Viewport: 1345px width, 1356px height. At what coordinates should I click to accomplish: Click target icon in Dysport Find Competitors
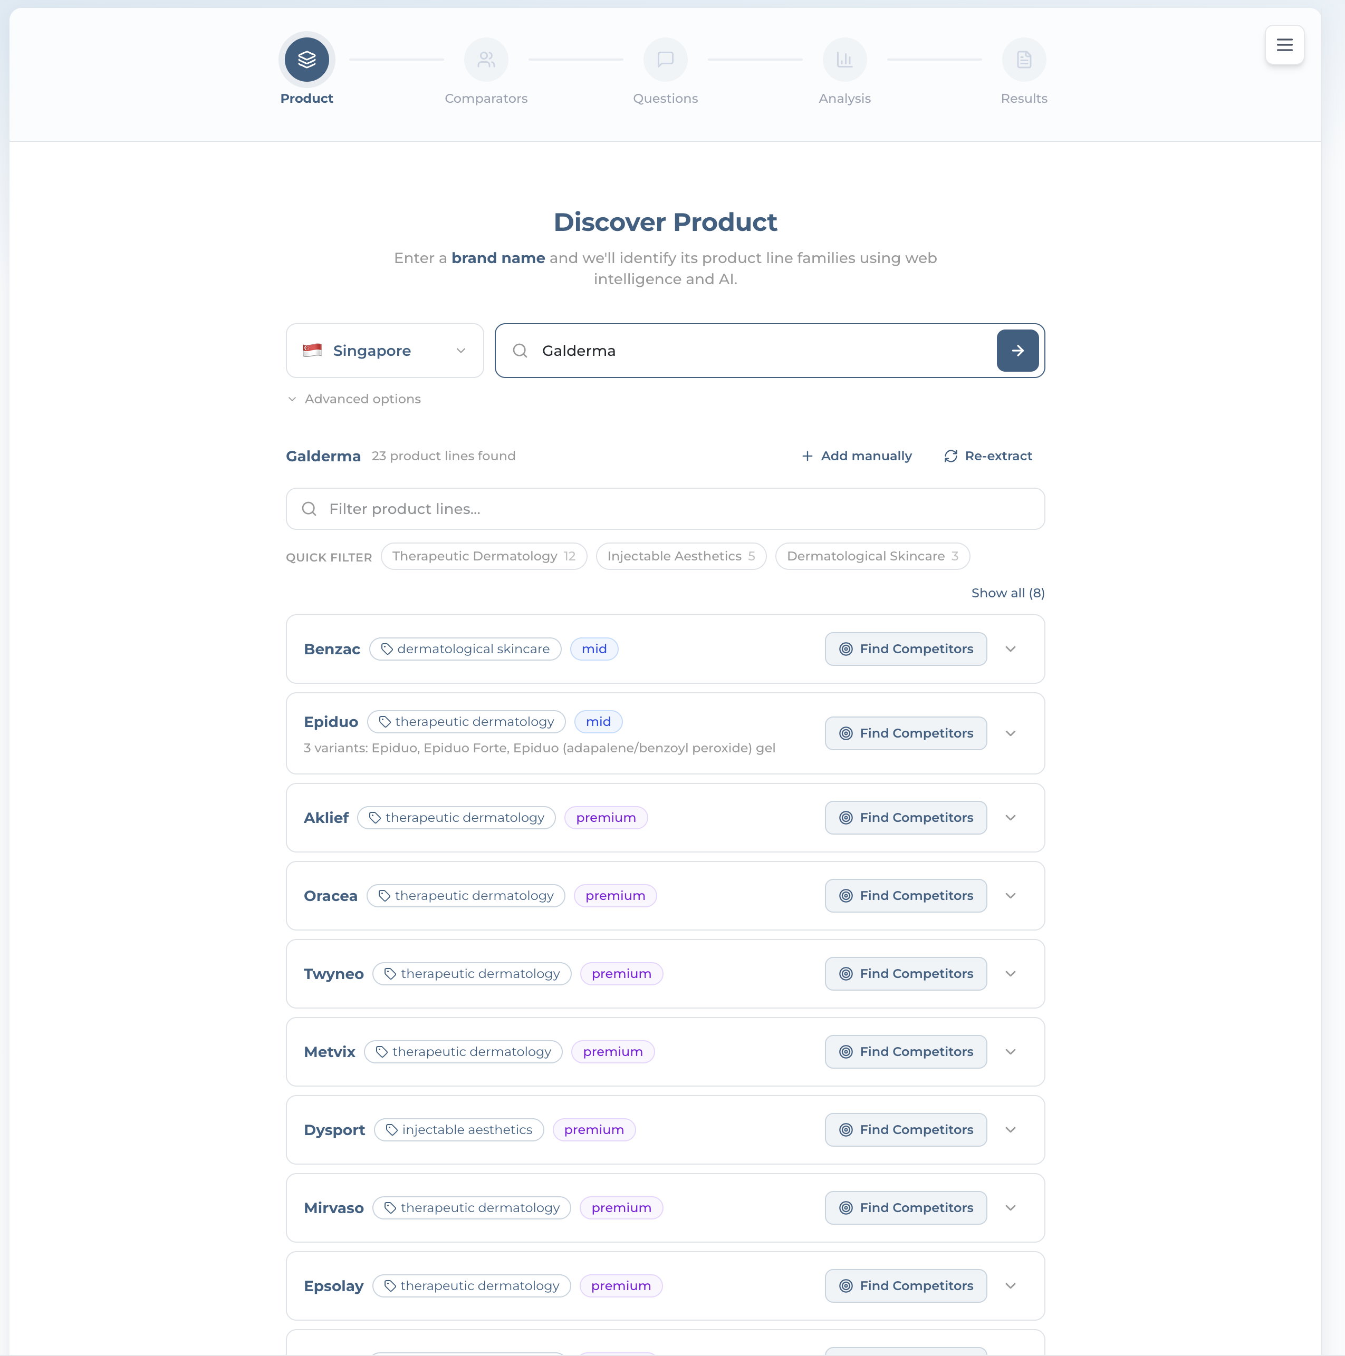pos(846,1129)
